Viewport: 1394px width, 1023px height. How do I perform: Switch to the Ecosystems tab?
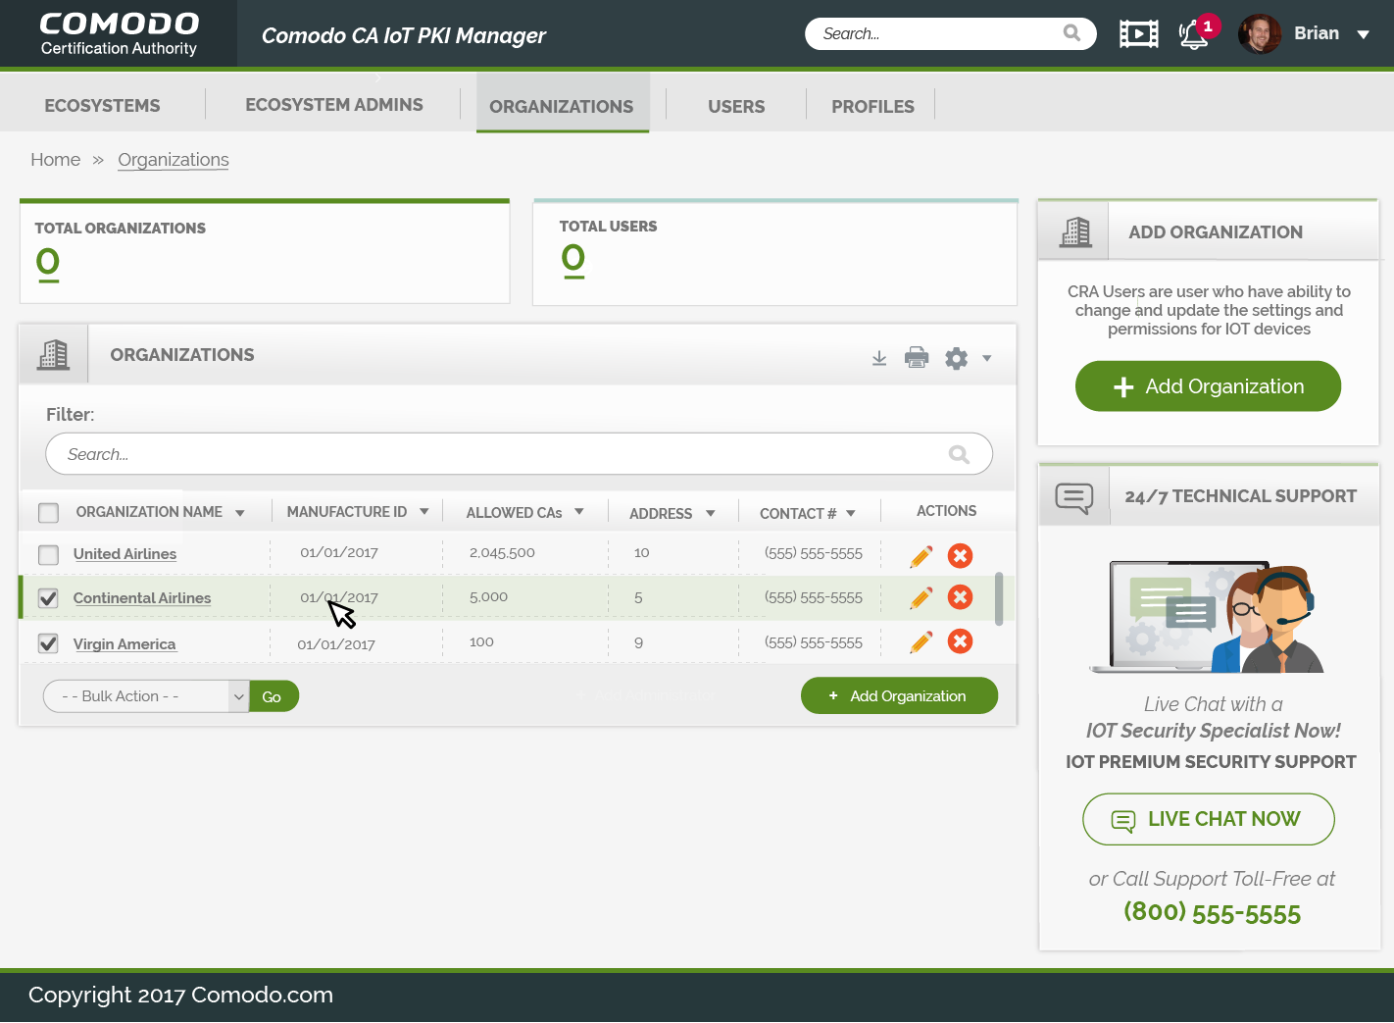click(x=102, y=105)
